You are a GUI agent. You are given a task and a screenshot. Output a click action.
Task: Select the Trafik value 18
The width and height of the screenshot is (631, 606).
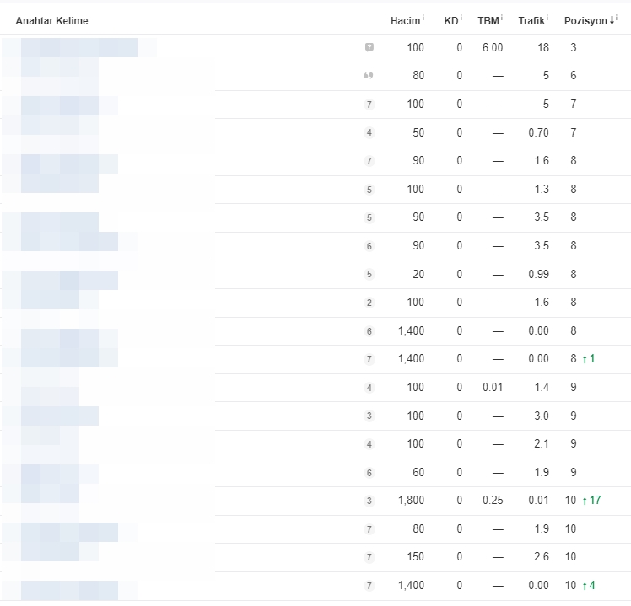tap(543, 47)
